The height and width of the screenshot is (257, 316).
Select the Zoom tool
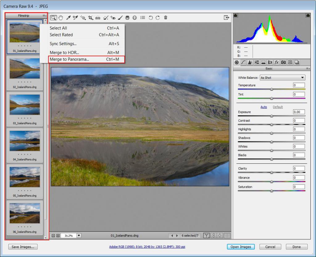53,18
